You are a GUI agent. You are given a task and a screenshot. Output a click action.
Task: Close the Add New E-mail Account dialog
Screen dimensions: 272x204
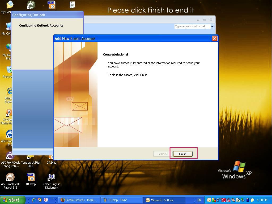(x=215, y=38)
